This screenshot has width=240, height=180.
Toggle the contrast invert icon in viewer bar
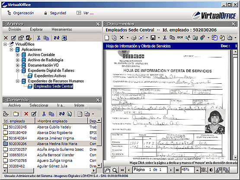211,170
